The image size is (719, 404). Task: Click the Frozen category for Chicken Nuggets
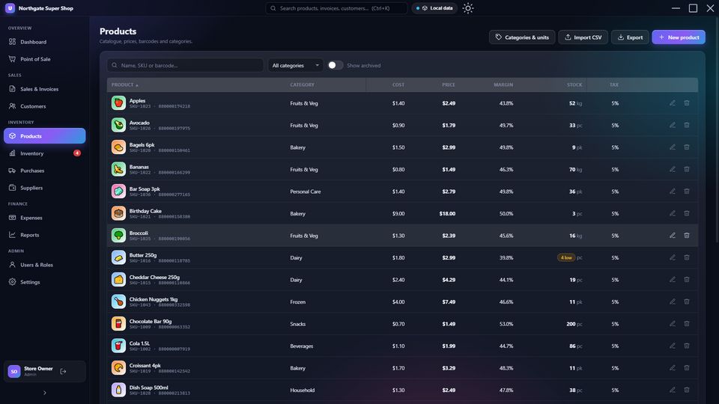pos(297,302)
